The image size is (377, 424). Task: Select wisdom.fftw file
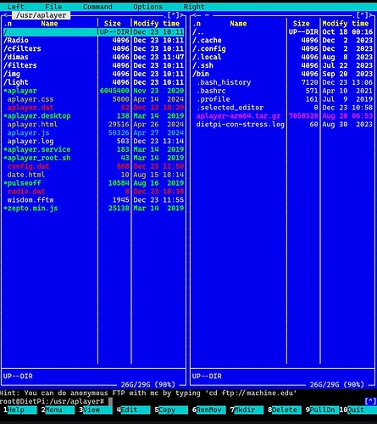click(93, 200)
